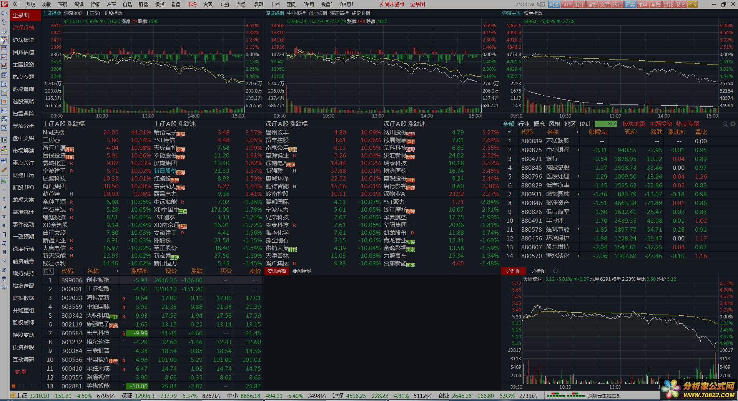Switch to the 恒生指数 chart tab
Screen dimensions: 738x401
pos(534,13)
